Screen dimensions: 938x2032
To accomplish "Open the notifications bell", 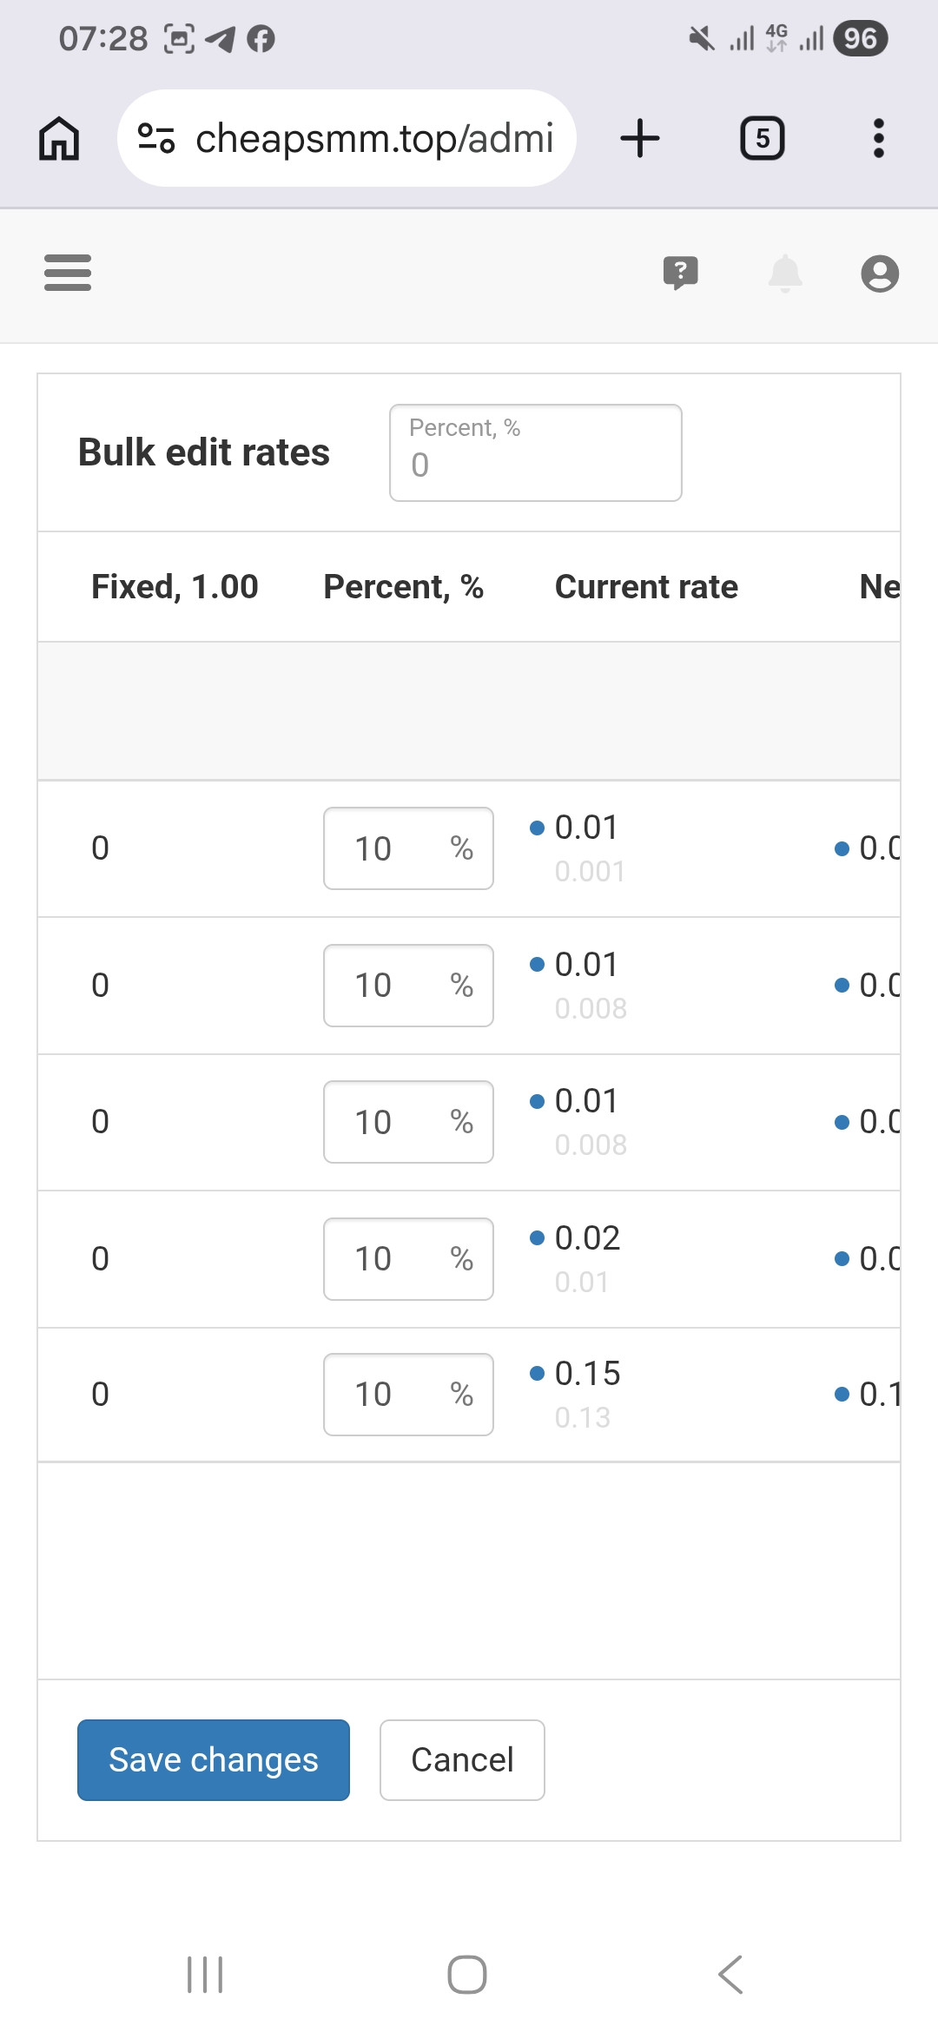I will [785, 274].
